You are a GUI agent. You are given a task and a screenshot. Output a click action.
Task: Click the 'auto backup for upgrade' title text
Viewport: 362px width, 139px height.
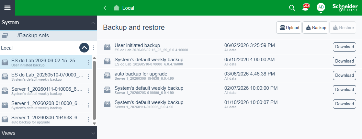pos(141,74)
